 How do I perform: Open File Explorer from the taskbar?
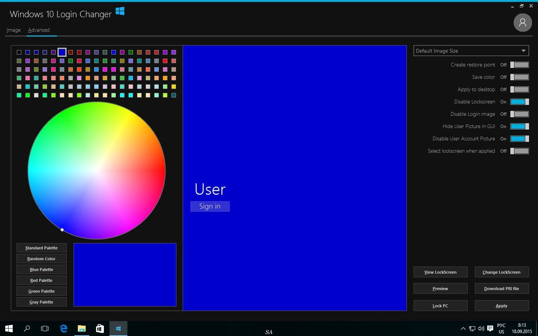81,329
